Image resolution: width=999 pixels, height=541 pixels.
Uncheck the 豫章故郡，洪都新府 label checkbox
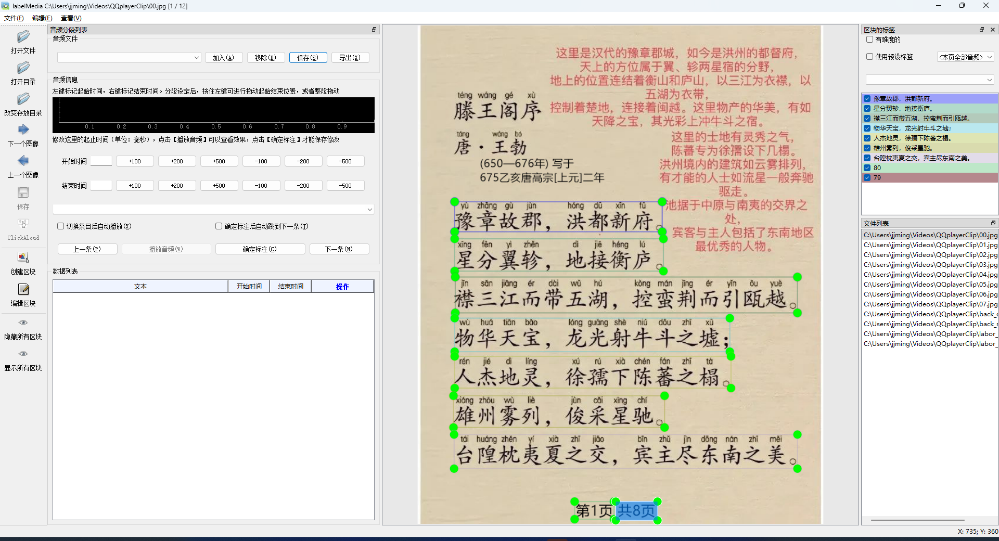867,98
